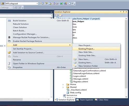Screen dimensions: 129x106
Task: Open the editor navigation bar dropdown
Action: tap(52, 16)
